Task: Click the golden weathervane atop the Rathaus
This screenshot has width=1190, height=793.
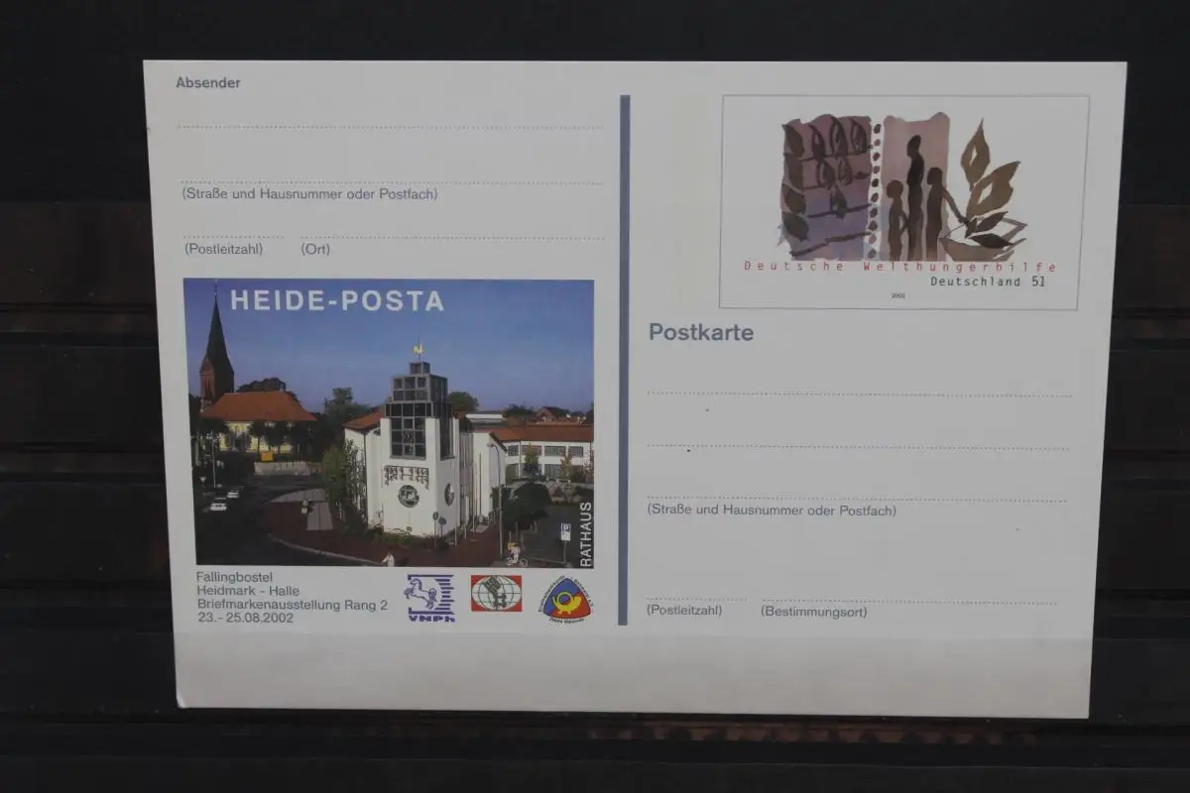Action: [x=418, y=350]
